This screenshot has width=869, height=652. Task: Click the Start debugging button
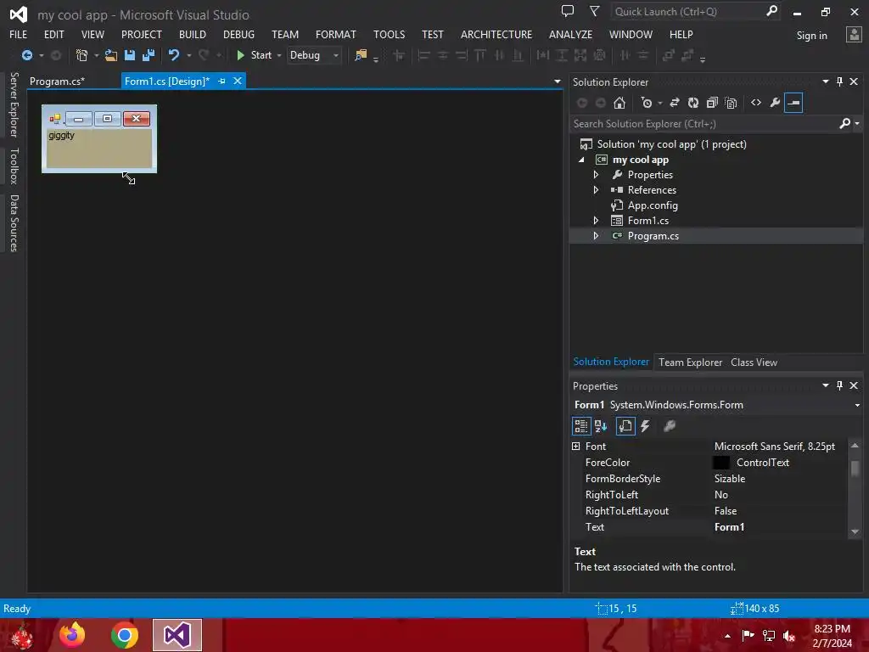click(254, 55)
